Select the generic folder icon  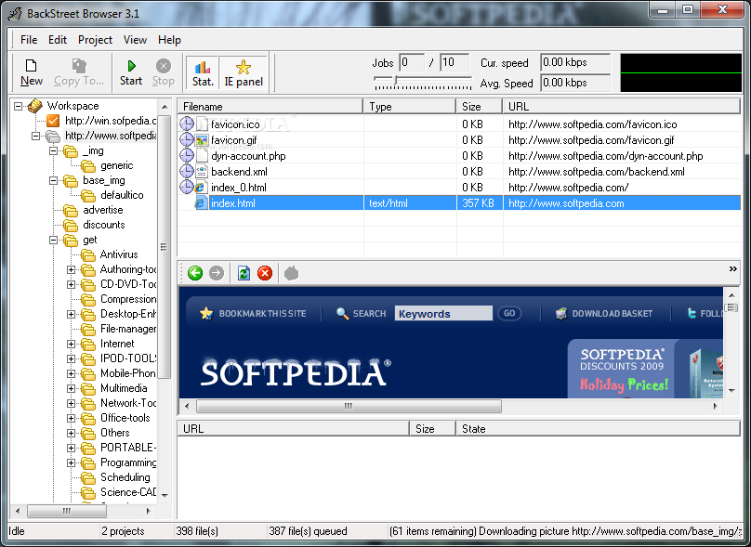[x=88, y=166]
